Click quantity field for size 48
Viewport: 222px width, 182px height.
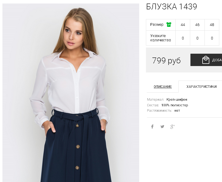(x=212, y=38)
